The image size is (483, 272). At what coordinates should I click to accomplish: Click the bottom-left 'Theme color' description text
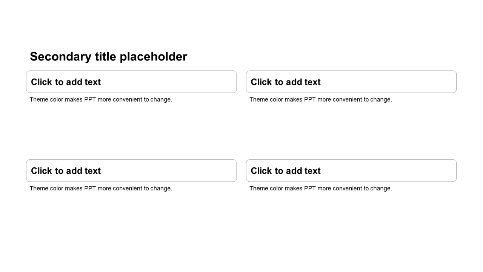pyautogui.click(x=101, y=189)
